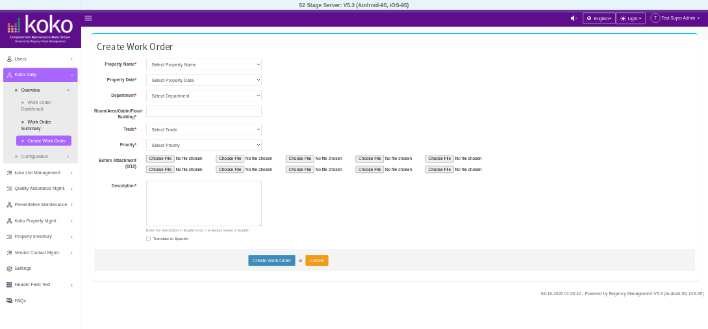The width and height of the screenshot is (708, 329).
Task: Open the Overview menu item
Action: [x=31, y=90]
